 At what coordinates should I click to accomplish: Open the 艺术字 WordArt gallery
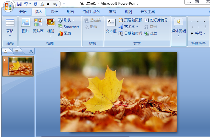click(128, 27)
